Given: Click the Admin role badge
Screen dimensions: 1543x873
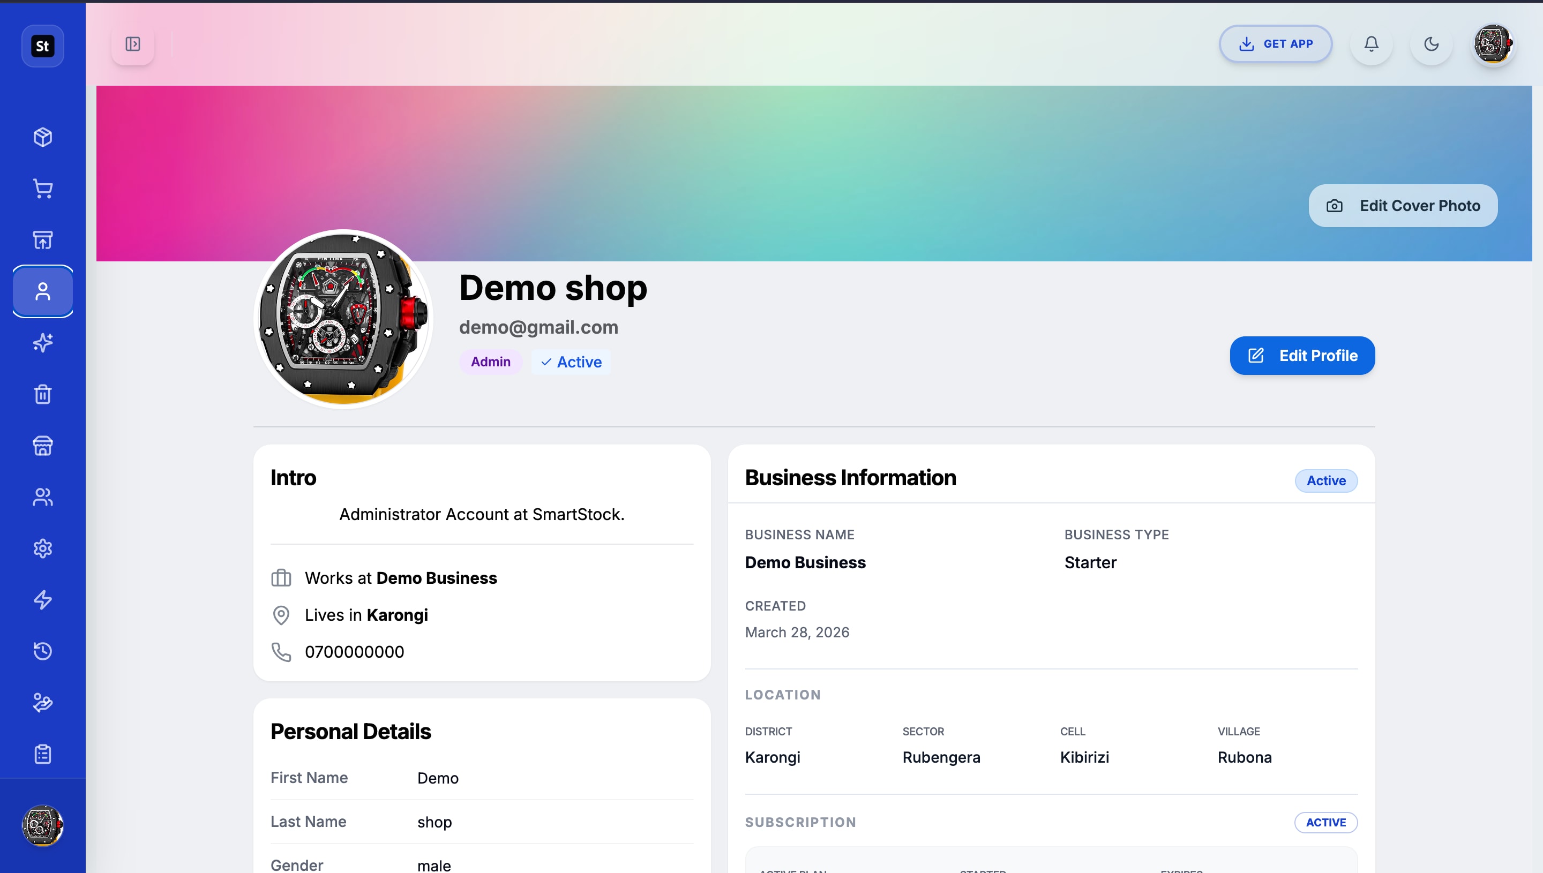Looking at the screenshot, I should 491,362.
